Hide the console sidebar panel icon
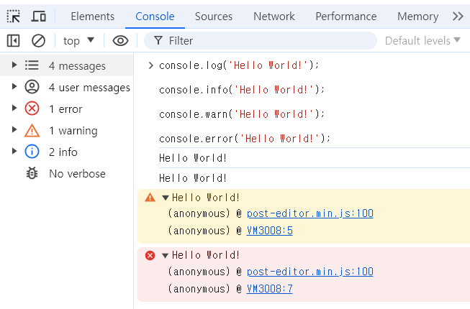 tap(13, 41)
